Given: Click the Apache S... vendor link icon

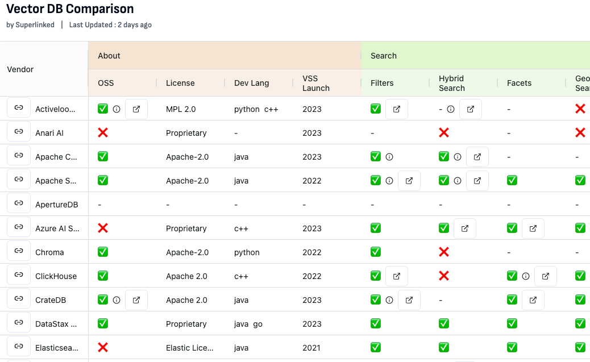Looking at the screenshot, I should (x=18, y=179).
